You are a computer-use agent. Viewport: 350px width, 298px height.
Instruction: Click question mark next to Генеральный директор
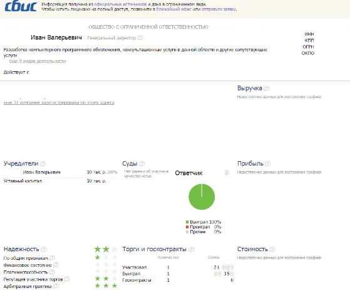pyautogui.click(x=140, y=37)
